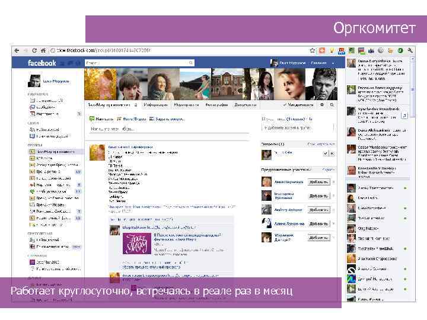Dismiss the Журавлев Дмитрий suggestion with its x

click(334, 238)
